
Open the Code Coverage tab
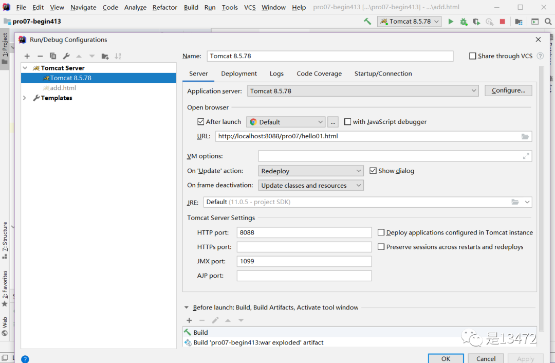319,74
